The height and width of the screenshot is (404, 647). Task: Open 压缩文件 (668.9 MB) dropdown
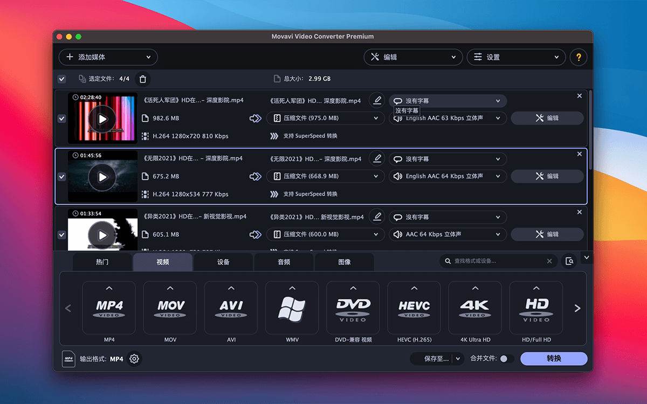[x=326, y=176]
